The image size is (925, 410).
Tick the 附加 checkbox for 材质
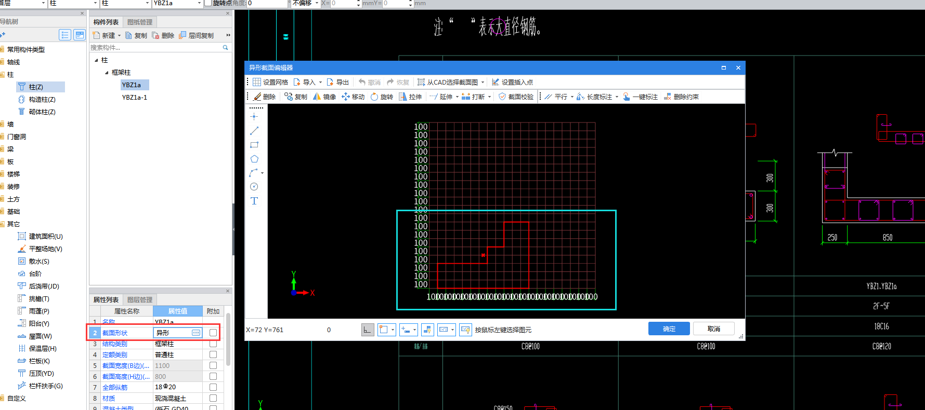point(213,398)
